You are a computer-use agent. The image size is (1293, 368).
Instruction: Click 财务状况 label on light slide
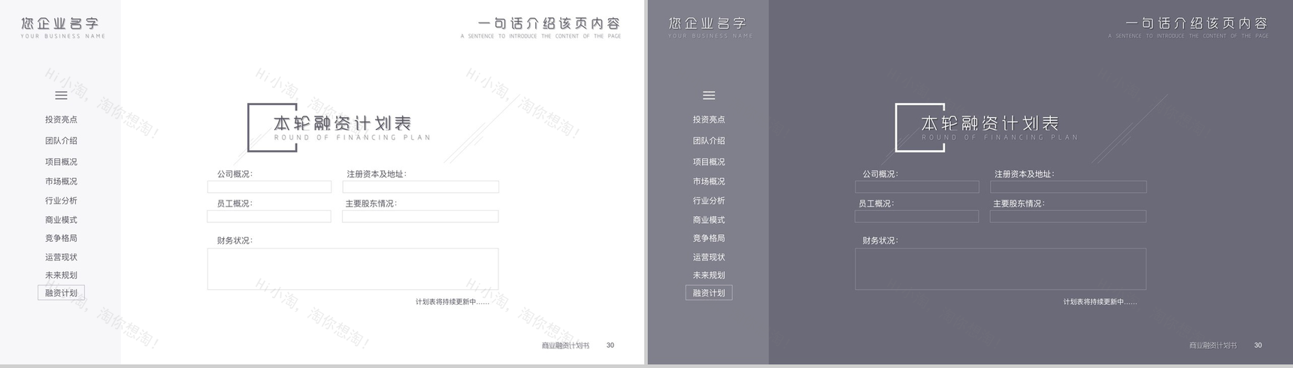click(x=235, y=241)
